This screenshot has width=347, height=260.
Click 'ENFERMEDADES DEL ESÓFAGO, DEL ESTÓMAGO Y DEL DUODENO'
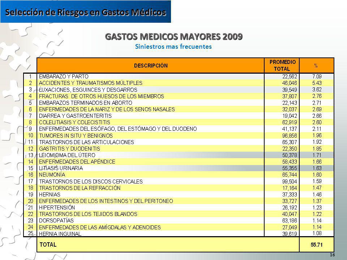(118, 129)
